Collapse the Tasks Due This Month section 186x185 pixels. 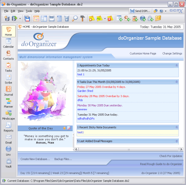pyautogui.click(x=177, y=82)
